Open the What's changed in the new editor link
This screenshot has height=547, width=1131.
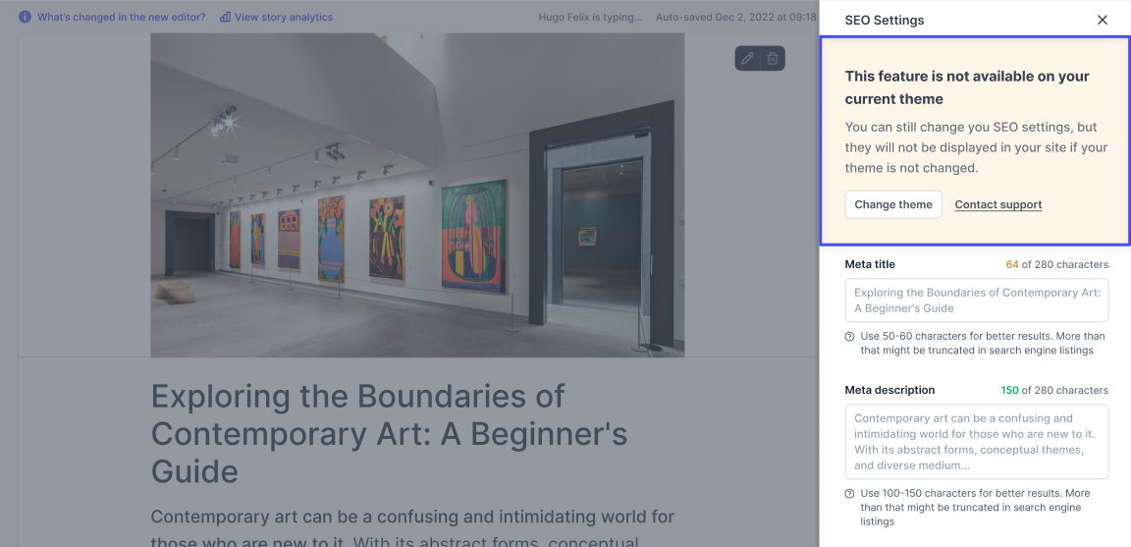121,17
